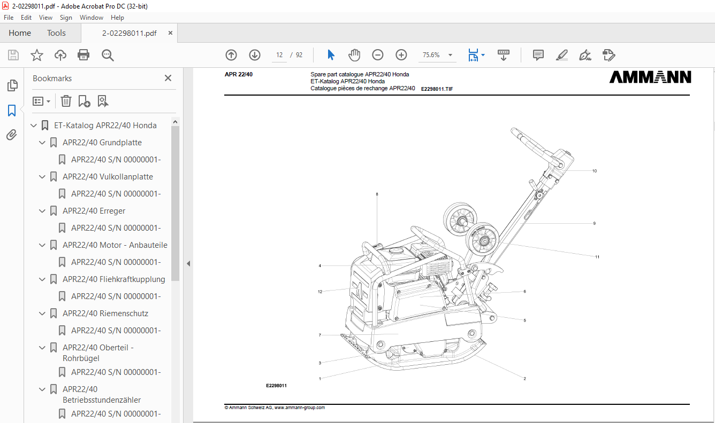This screenshot has width=715, height=423.
Task: Collapse APR22/40 Grundplatte bookmark
Action: tap(43, 143)
